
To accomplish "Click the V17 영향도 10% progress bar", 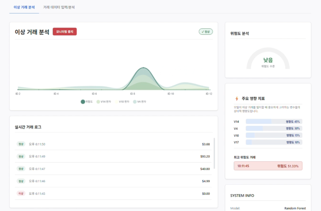I will tap(274, 142).
